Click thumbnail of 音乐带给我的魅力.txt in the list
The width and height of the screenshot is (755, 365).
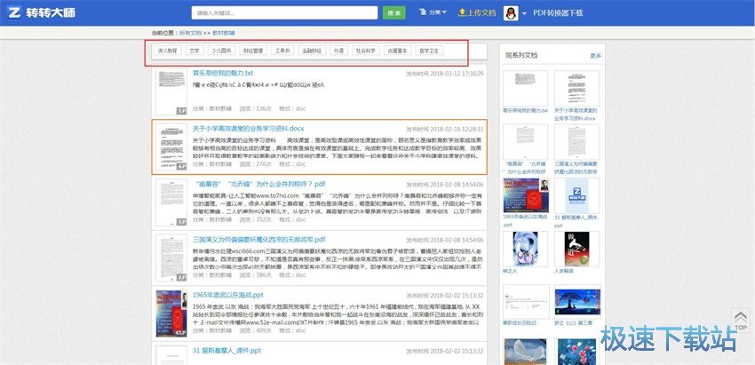(171, 91)
